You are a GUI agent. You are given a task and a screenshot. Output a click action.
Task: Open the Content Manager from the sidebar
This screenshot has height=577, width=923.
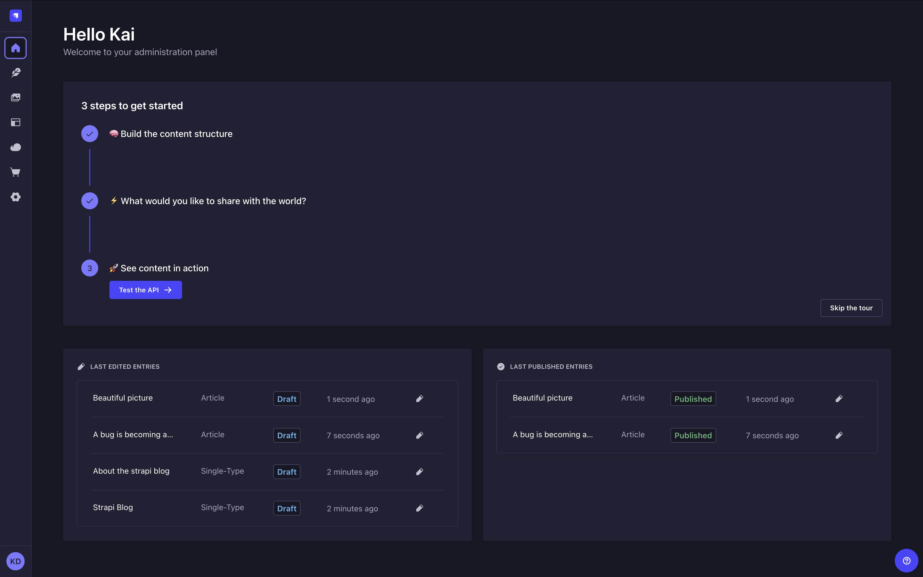pos(15,73)
